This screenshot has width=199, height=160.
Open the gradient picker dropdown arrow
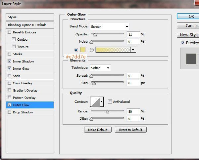point(133,50)
